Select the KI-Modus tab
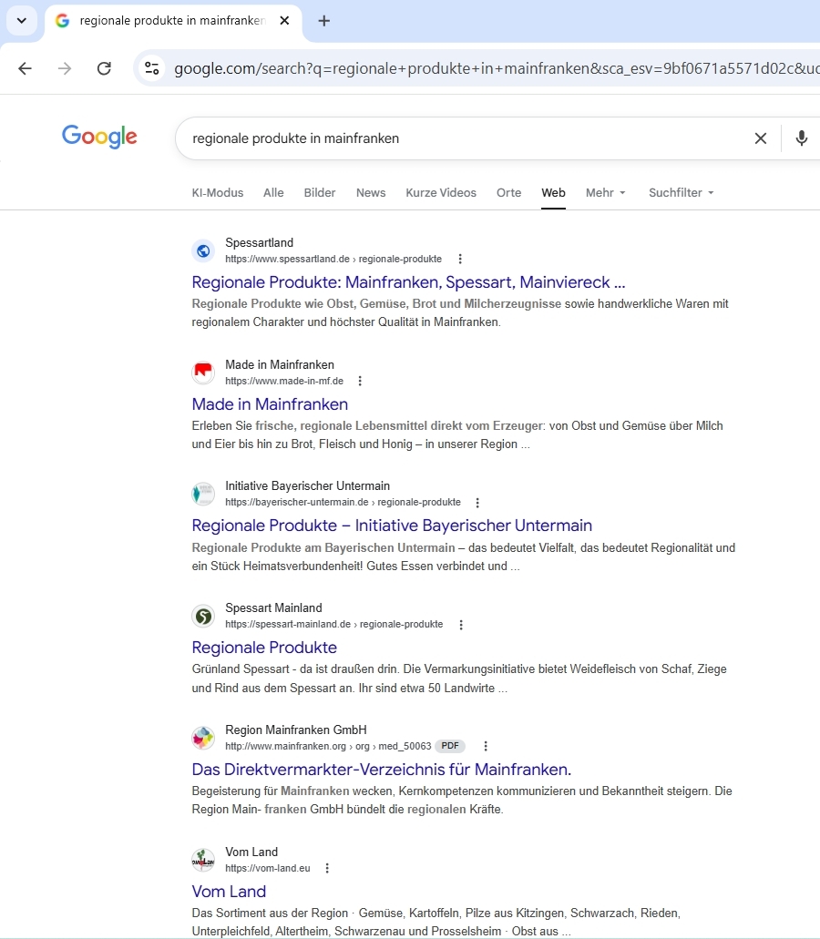Screen dimensions: 820x939 [218, 193]
